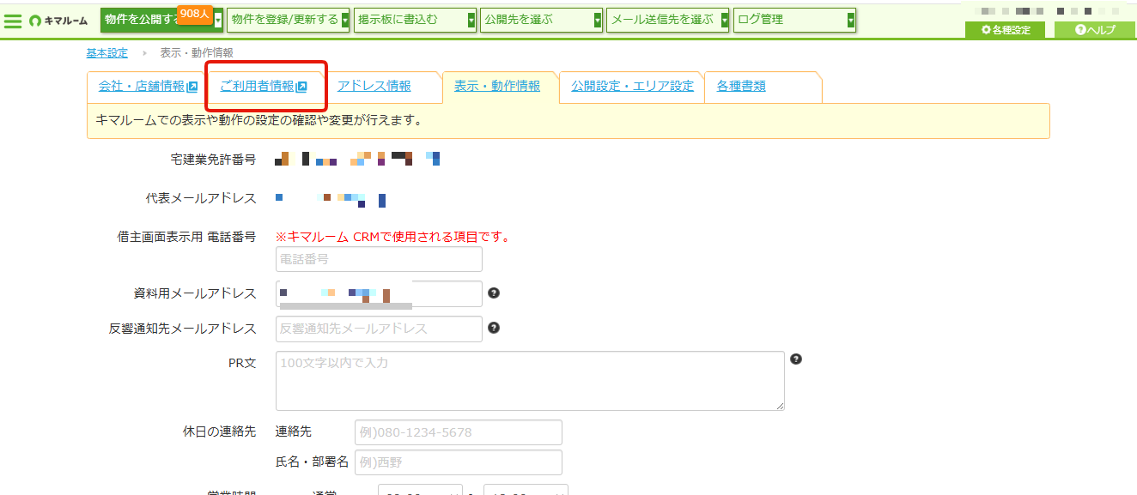Image resolution: width=1137 pixels, height=495 pixels.
Task: Focus the 反響通知先メールアドレス input field
Action: click(x=379, y=329)
